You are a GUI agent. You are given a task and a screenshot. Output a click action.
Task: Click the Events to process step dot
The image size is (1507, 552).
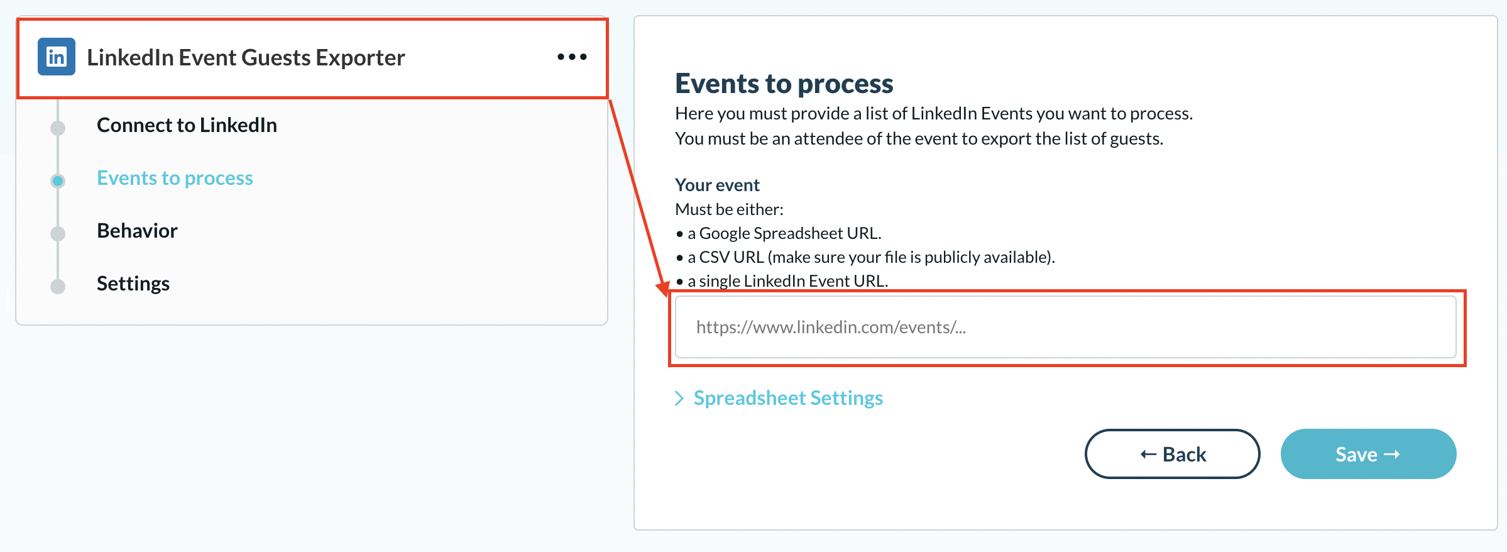tap(58, 180)
